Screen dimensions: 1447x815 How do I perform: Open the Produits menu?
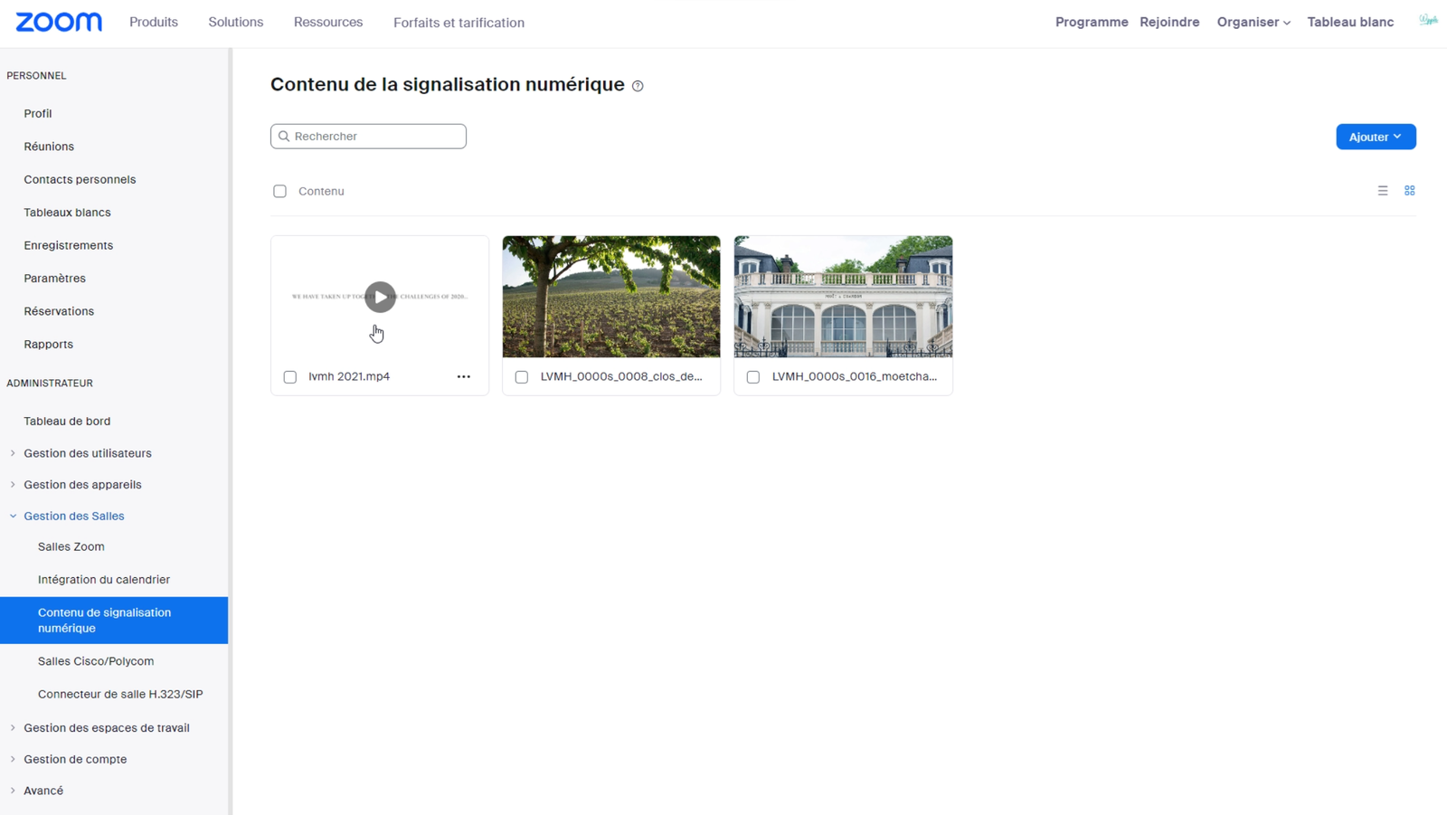154,22
